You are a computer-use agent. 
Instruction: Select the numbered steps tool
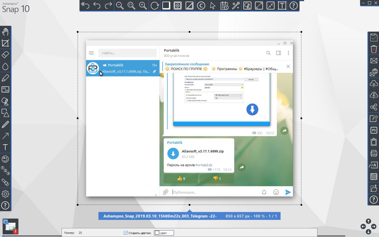[5, 171]
